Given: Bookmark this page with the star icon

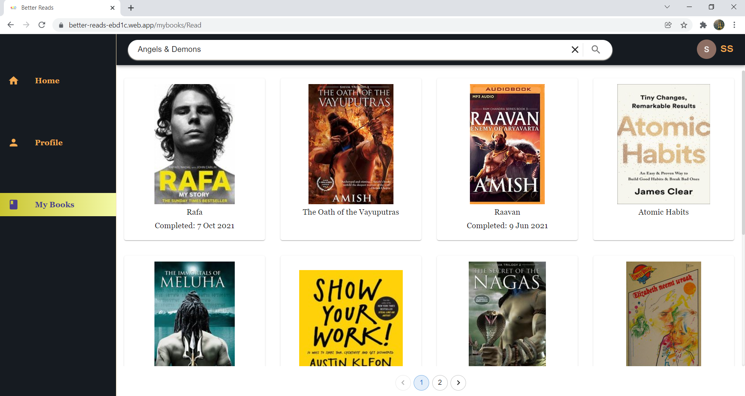Looking at the screenshot, I should pyautogui.click(x=684, y=25).
